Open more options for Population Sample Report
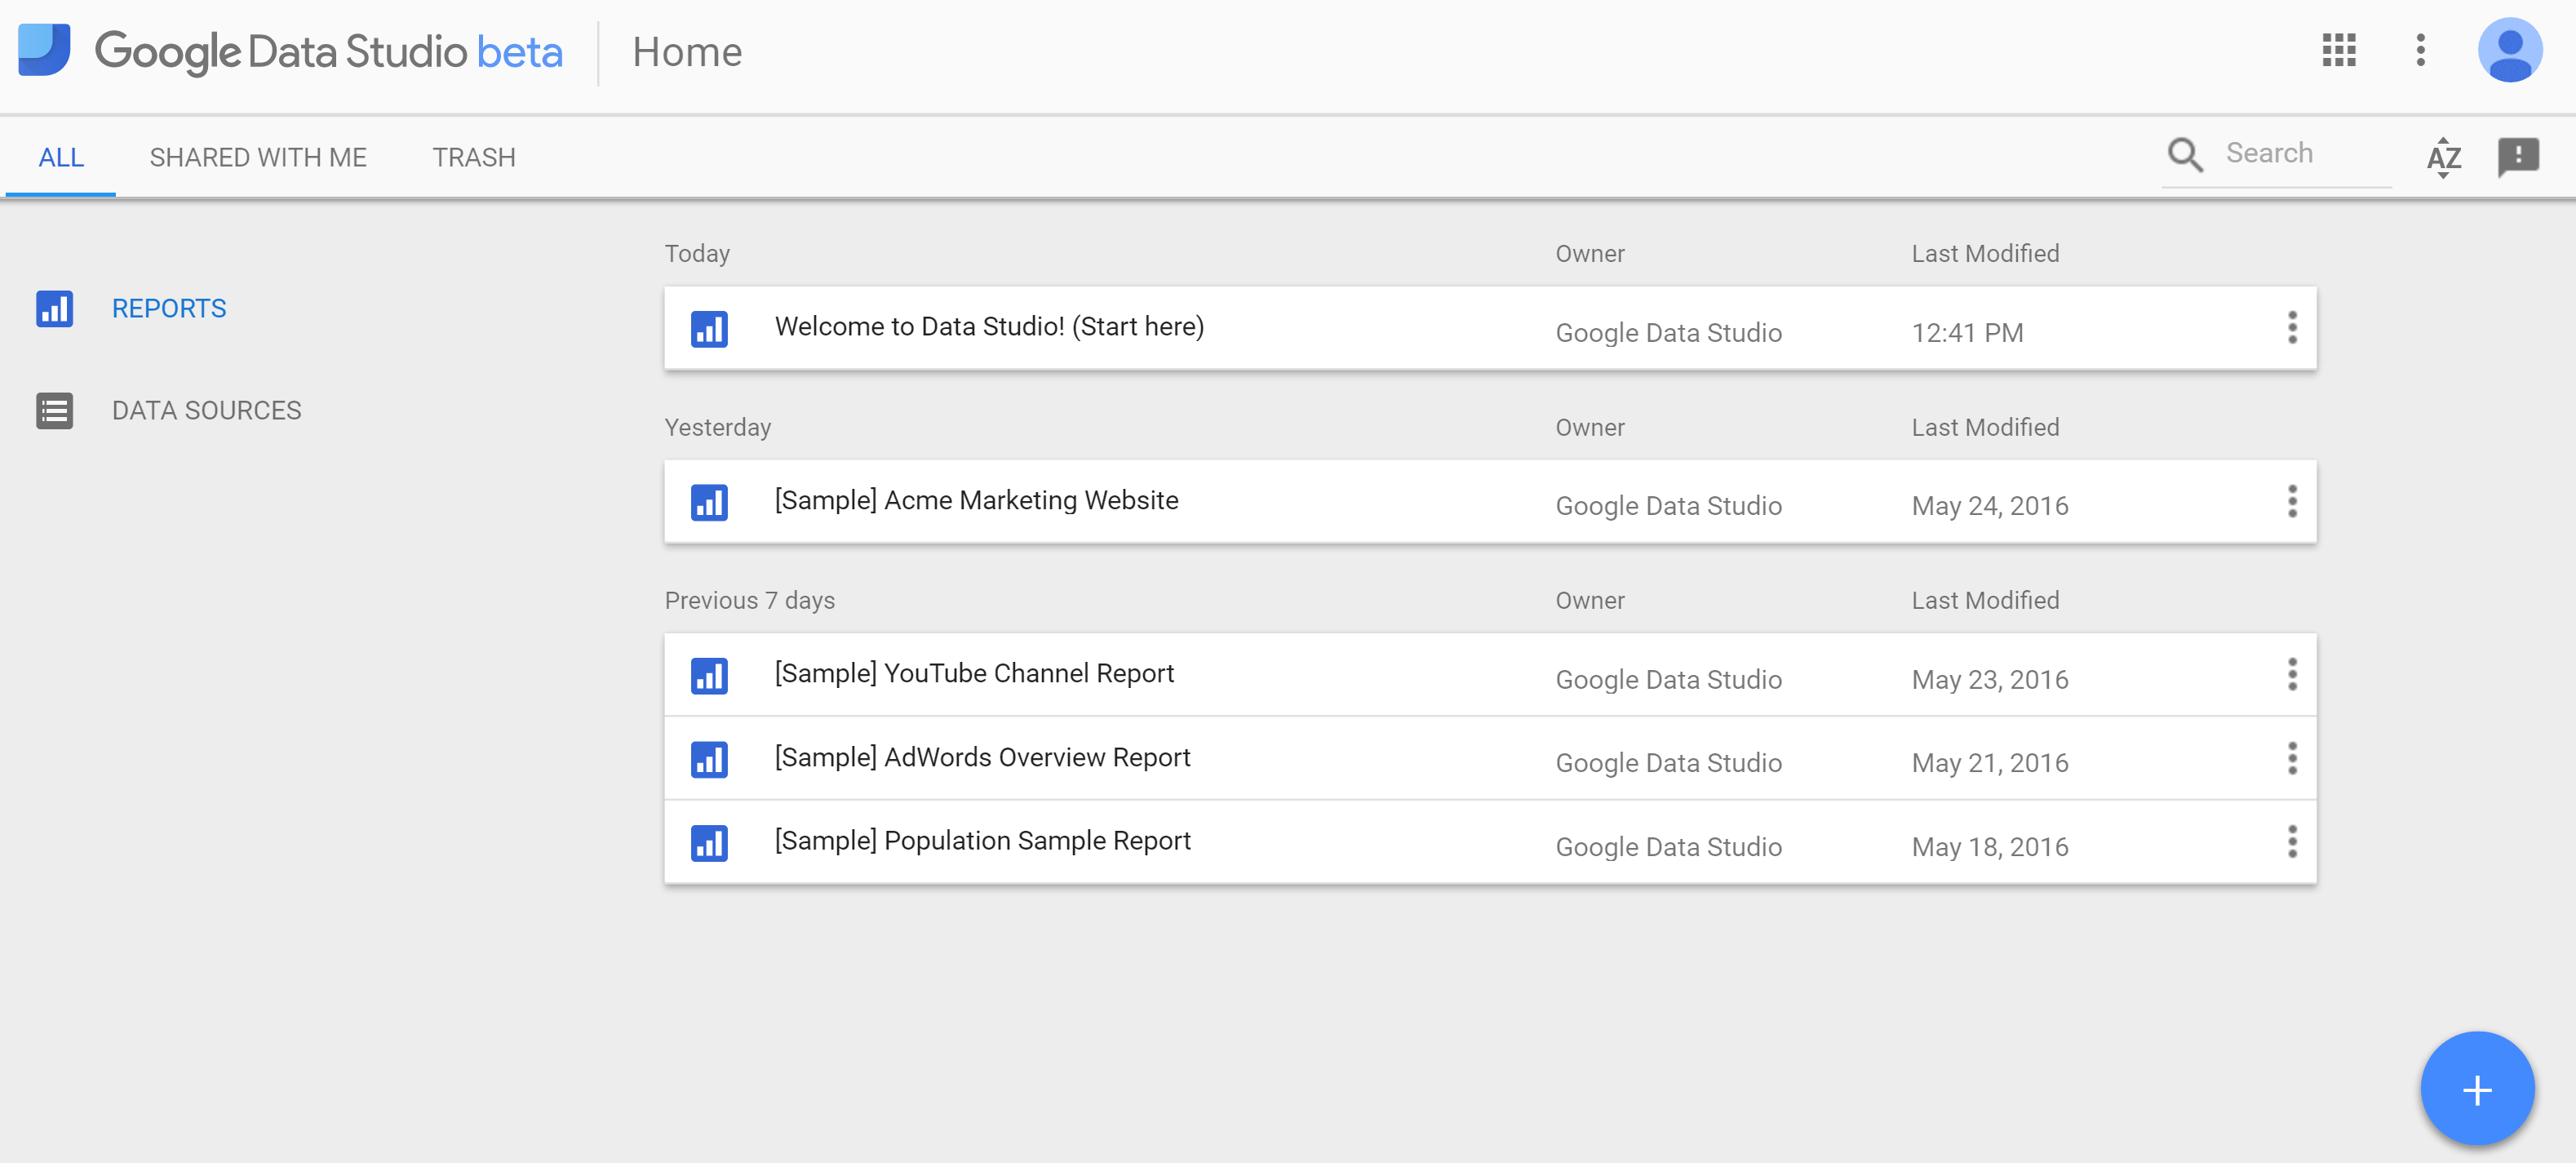Screen dimensions: 2576x1163 click(x=2291, y=842)
